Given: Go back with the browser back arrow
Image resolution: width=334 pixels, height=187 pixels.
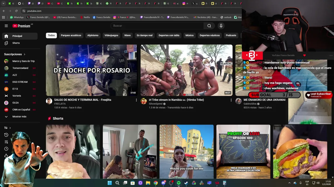Looking at the screenshot, I should click(x=4, y=11).
